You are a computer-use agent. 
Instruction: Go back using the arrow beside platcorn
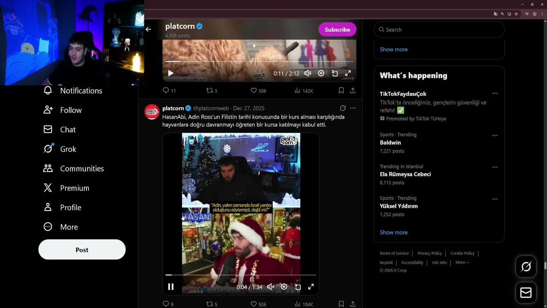coord(148,30)
